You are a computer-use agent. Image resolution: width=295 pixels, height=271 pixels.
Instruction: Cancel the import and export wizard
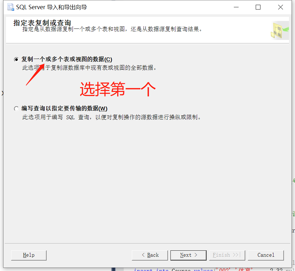266,255
